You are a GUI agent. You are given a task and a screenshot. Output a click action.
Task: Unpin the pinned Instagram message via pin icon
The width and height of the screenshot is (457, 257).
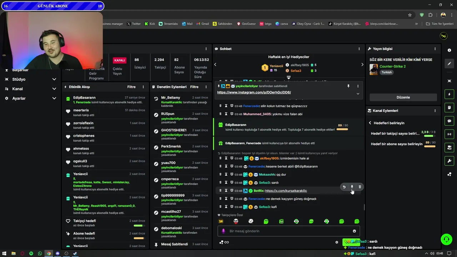[348, 86]
